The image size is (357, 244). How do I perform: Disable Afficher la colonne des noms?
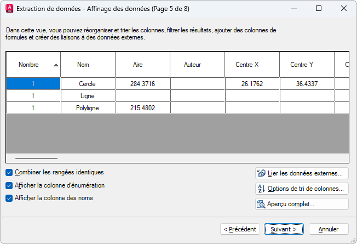click(9, 198)
